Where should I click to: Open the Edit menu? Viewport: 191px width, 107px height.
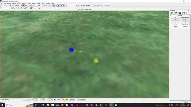(x=5, y=3)
